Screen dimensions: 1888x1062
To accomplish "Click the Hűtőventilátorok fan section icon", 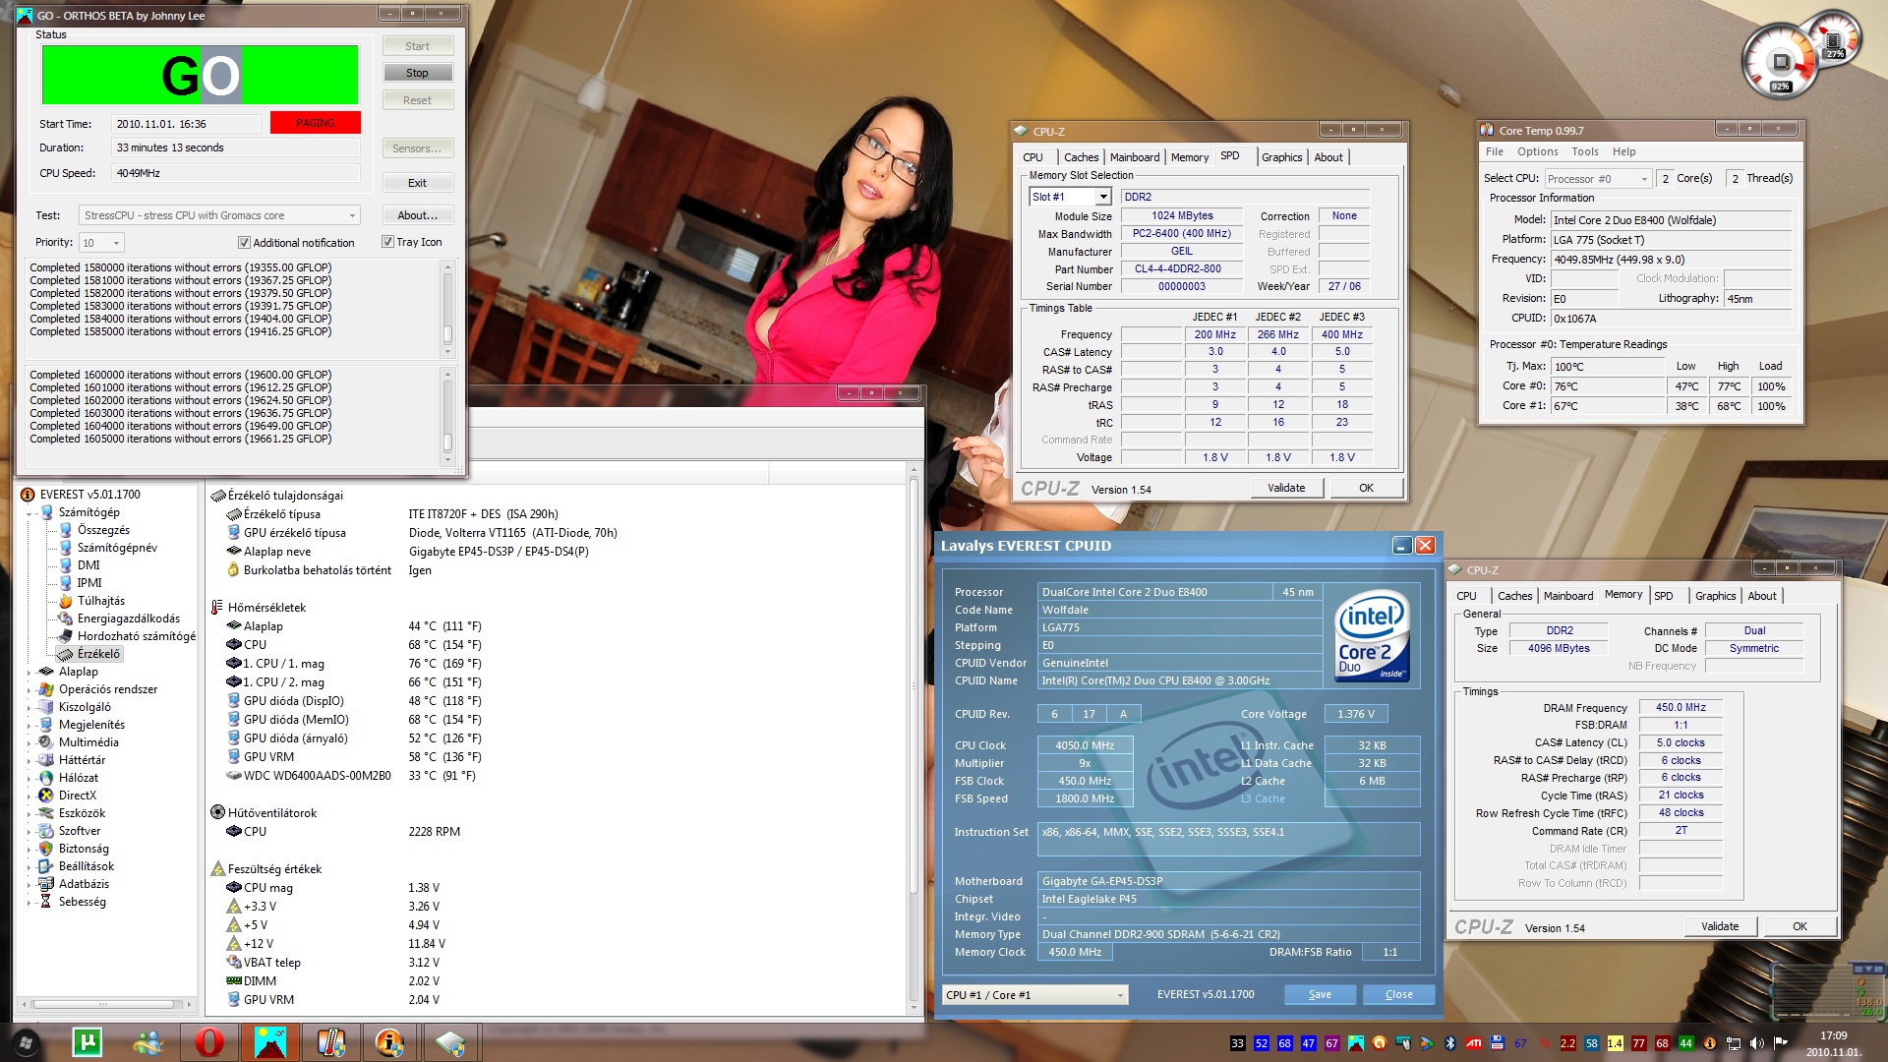I will pos(218,812).
